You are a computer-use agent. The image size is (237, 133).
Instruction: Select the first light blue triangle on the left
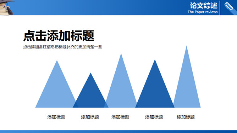click(57, 84)
